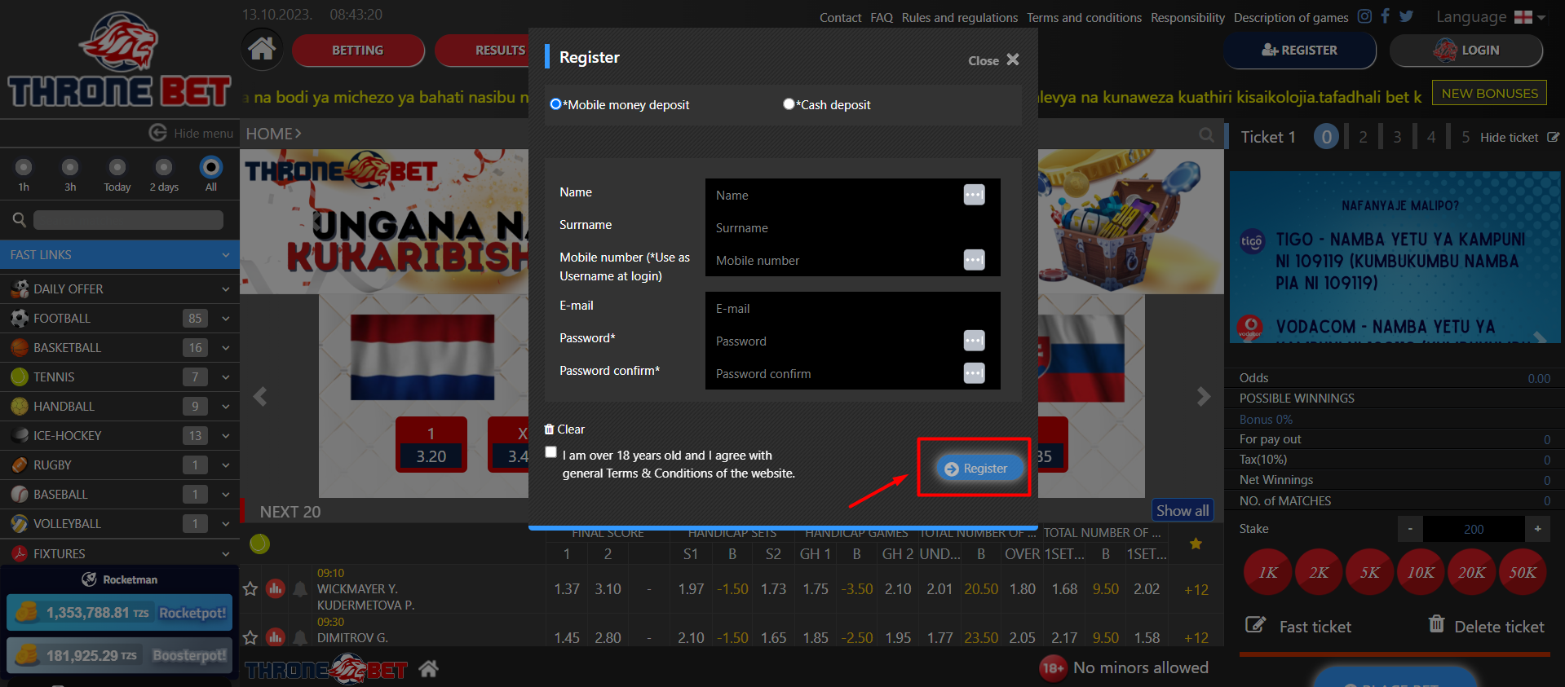Click the Hide menu arrow icon
Image resolution: width=1565 pixels, height=687 pixels.
tap(157, 133)
